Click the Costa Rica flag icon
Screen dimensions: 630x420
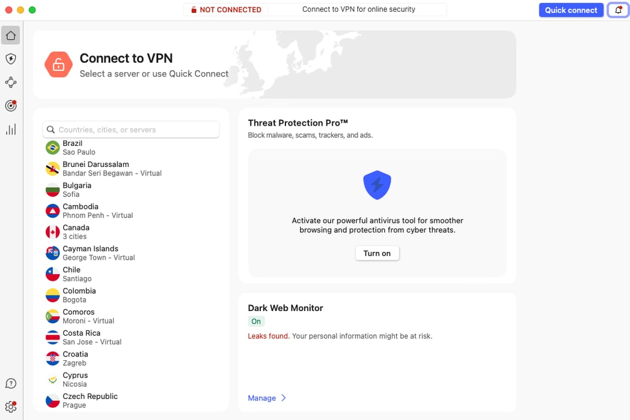click(x=53, y=337)
